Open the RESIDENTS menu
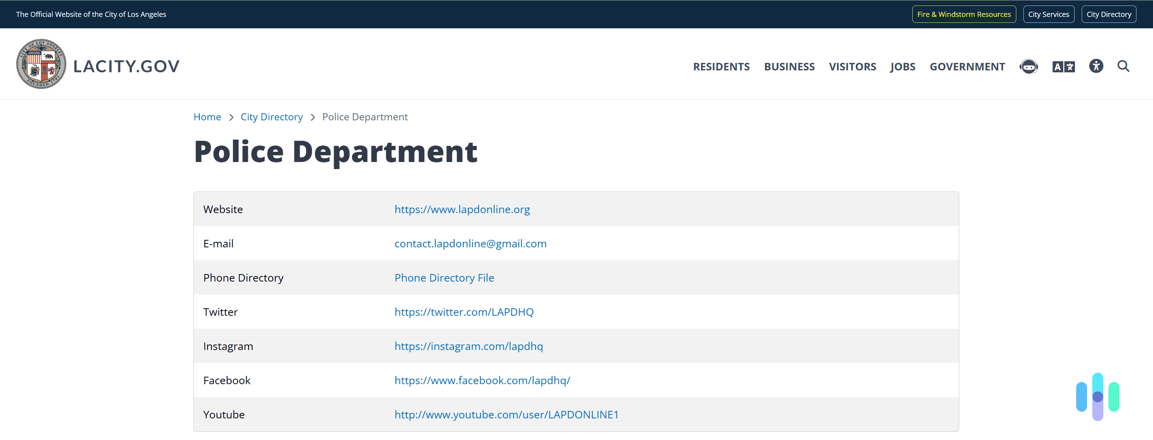Screen dimensions: 1153x440 point(720,66)
